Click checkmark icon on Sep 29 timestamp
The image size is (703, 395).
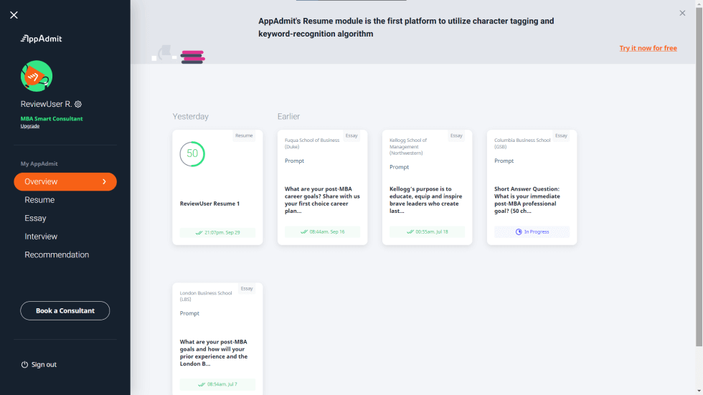[x=199, y=233]
